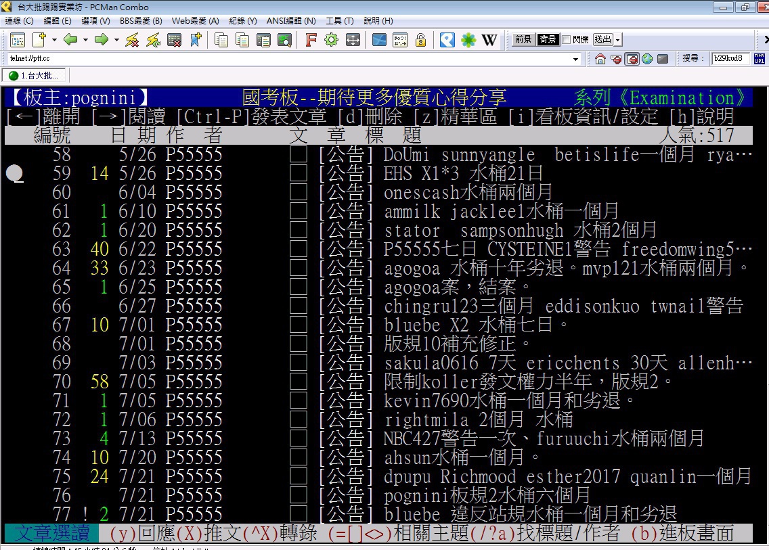The width and height of the screenshot is (769, 550).
Task: Click the padlock icon in toolbar
Action: [x=420, y=40]
